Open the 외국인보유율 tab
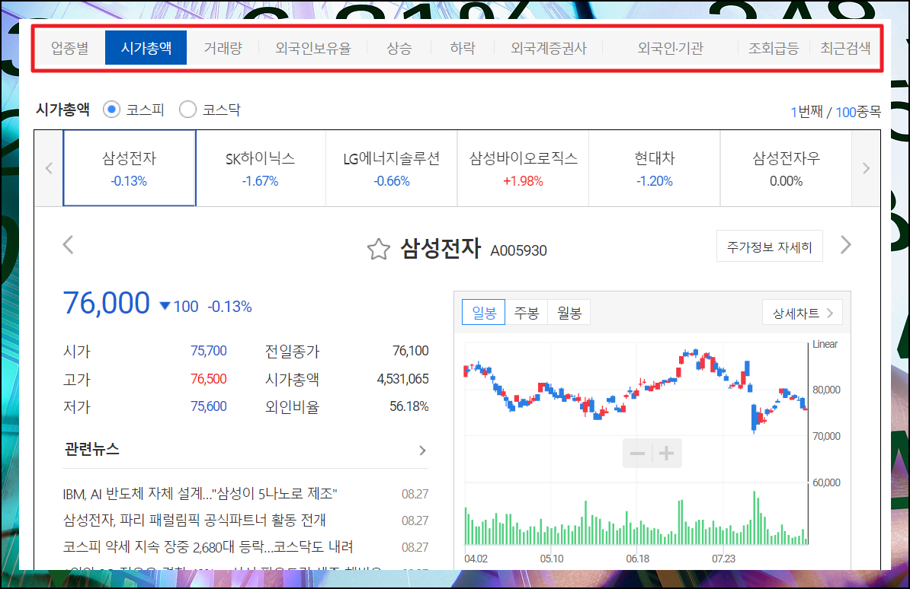This screenshot has width=910, height=589. click(x=313, y=48)
